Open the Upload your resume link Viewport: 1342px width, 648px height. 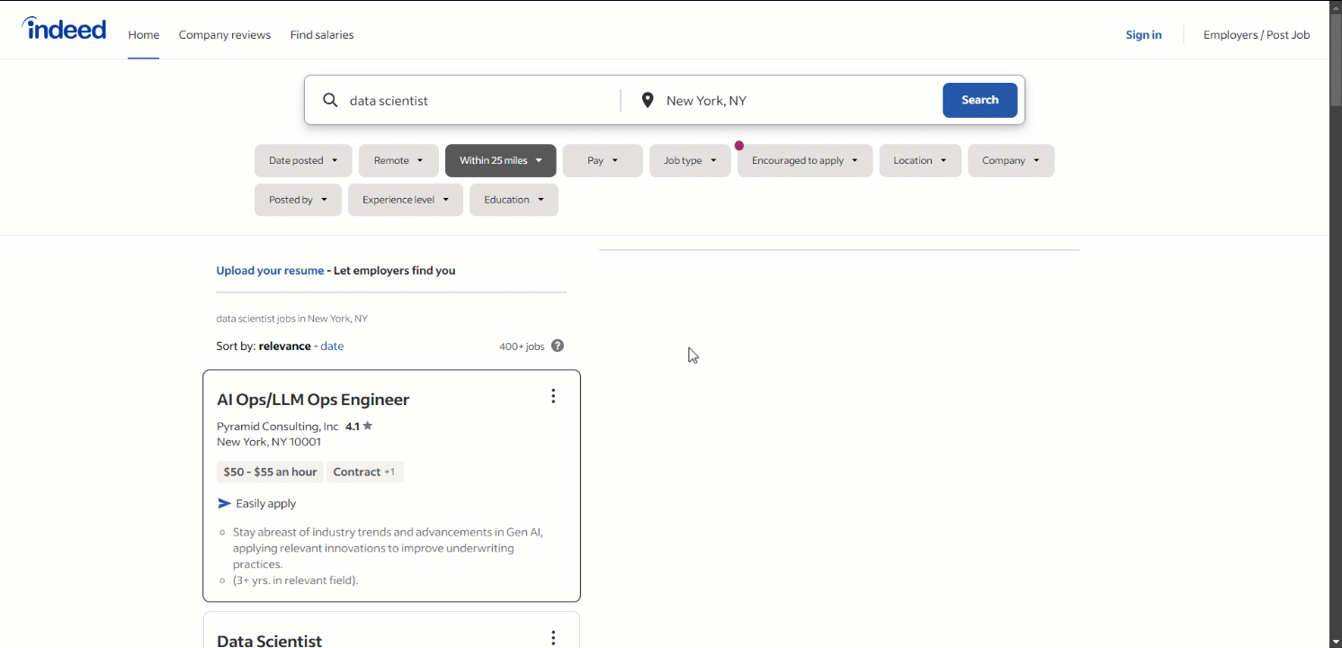pyautogui.click(x=270, y=270)
